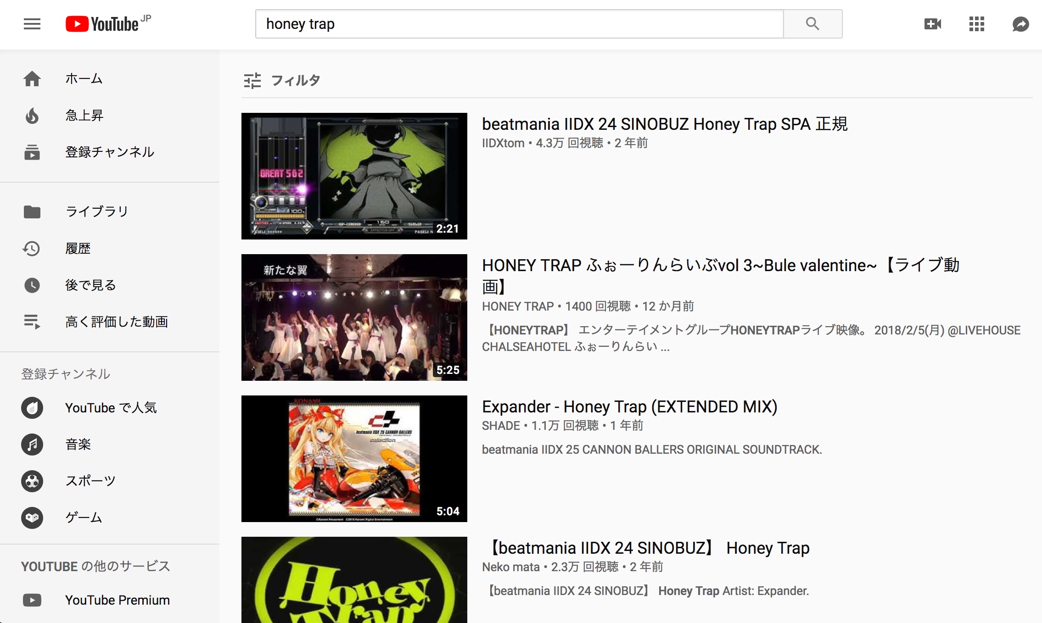The image size is (1042, 623).
Task: Click the honey trap search field
Action: [x=519, y=24]
